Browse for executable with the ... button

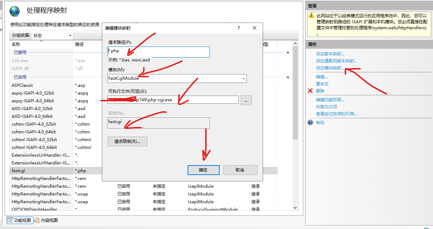coord(246,100)
